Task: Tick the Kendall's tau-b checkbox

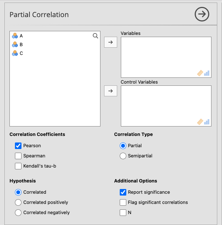Action: point(18,166)
